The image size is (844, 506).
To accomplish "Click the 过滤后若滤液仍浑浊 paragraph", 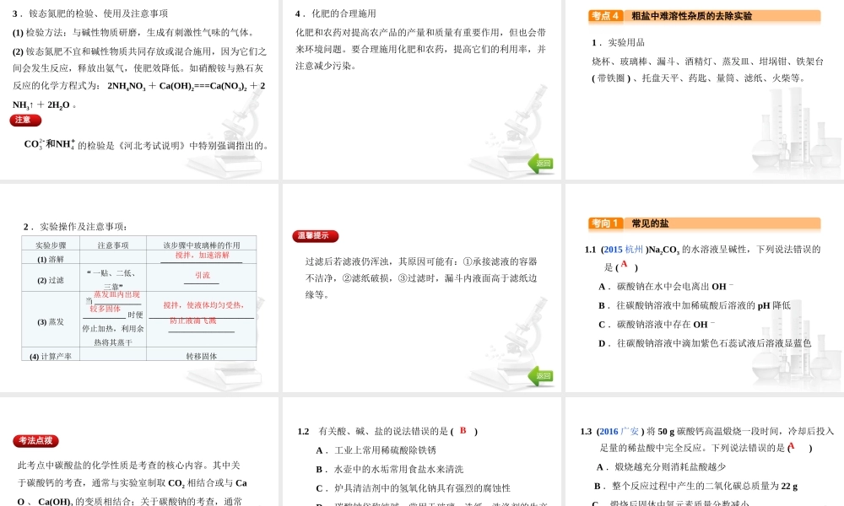I will (x=421, y=278).
